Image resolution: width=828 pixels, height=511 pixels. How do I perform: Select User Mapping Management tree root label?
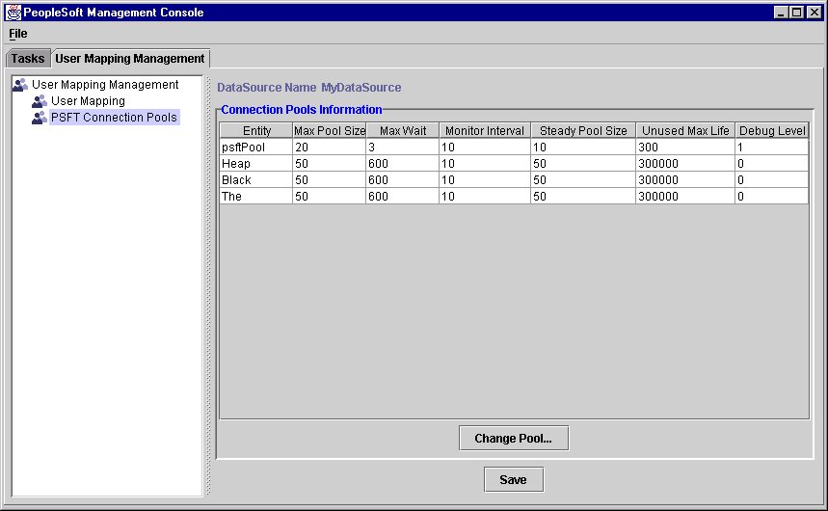coord(105,85)
